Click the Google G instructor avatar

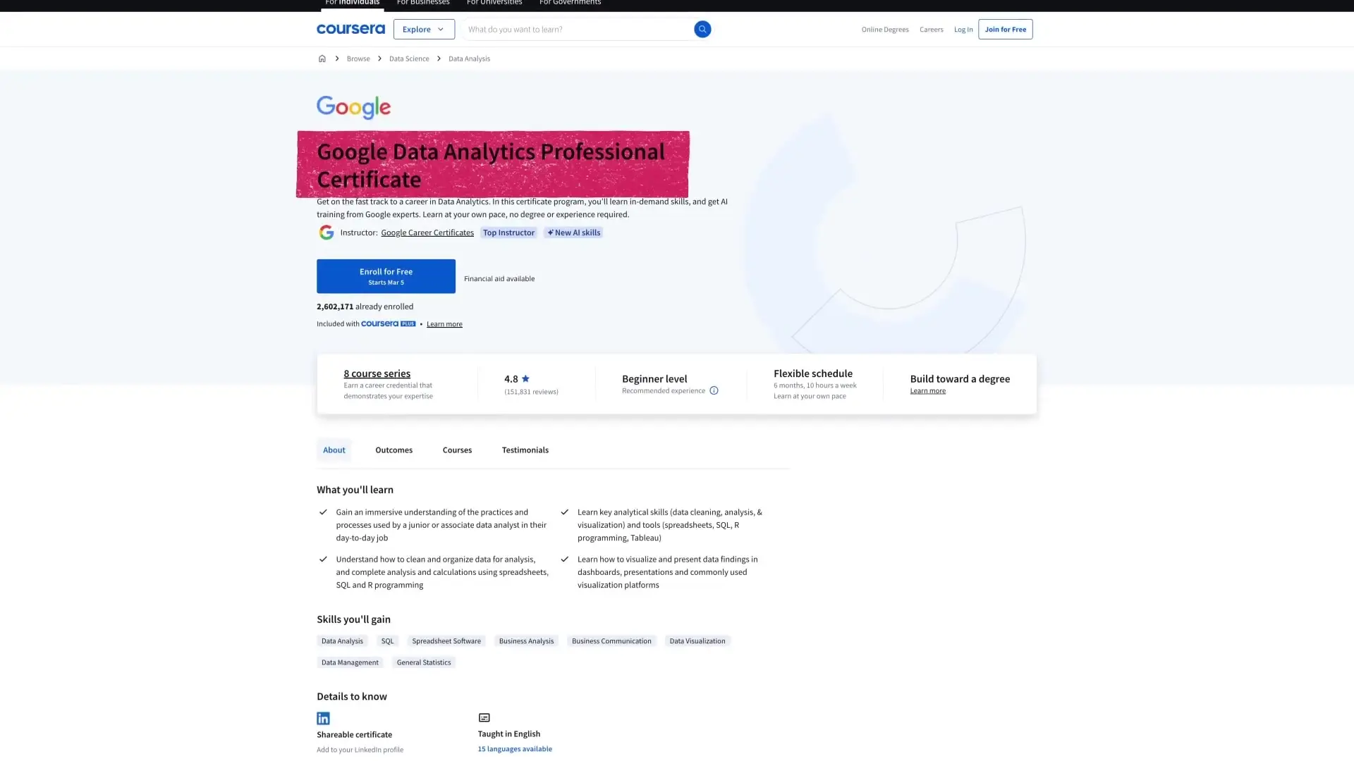click(326, 233)
